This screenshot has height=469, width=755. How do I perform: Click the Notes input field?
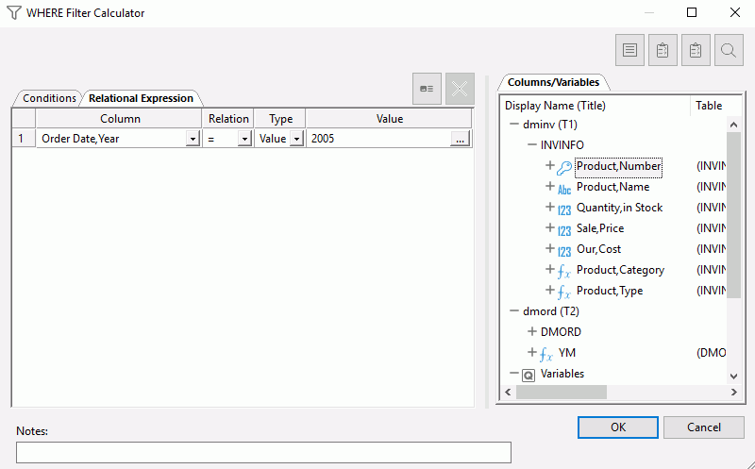[263, 452]
